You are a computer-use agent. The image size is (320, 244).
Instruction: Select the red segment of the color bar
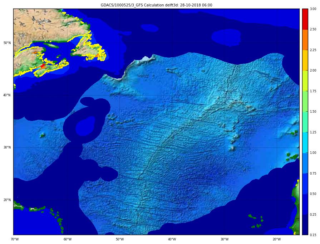point(305,19)
